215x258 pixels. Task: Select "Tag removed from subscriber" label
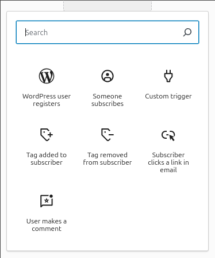(x=107, y=158)
